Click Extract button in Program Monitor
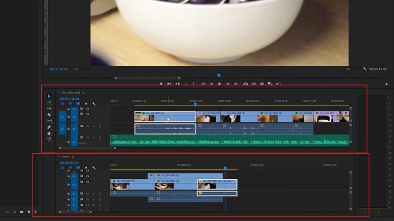 (254, 83)
